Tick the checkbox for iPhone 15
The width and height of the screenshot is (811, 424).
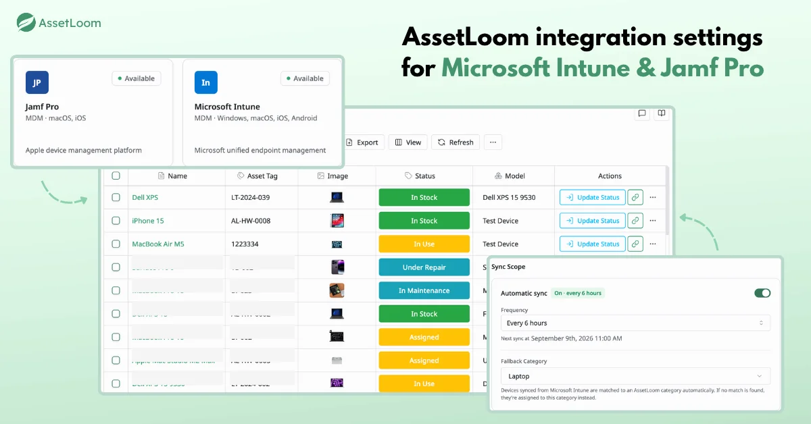click(x=116, y=221)
